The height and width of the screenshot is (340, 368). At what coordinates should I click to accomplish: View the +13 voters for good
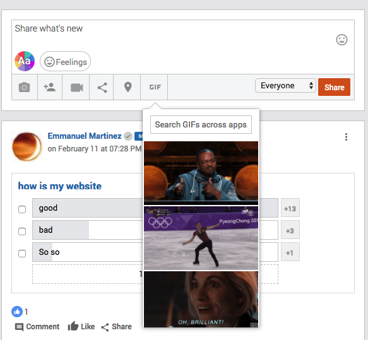pyautogui.click(x=290, y=208)
